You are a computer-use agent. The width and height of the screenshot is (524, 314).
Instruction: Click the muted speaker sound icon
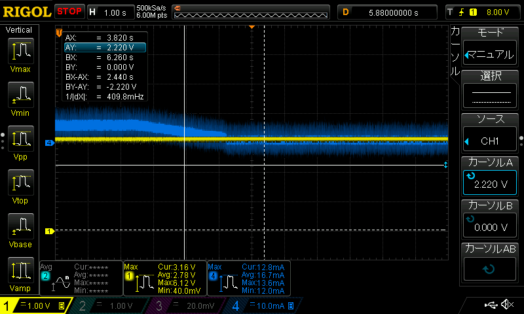point(507,305)
